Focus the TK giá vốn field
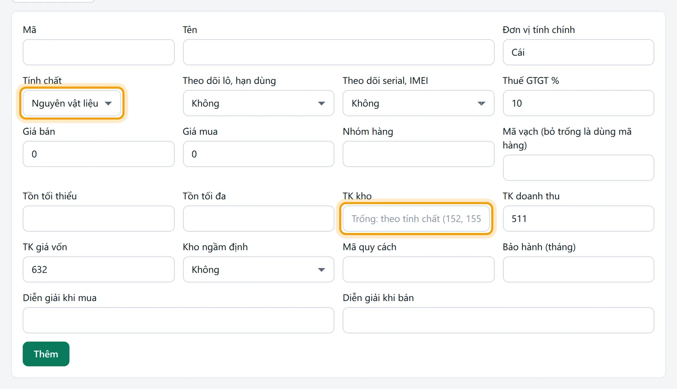This screenshot has width=677, height=389. pyautogui.click(x=99, y=269)
